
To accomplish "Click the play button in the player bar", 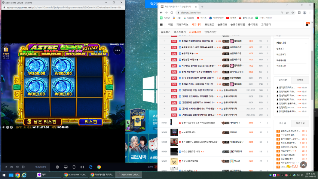I will tap(6, 167).
